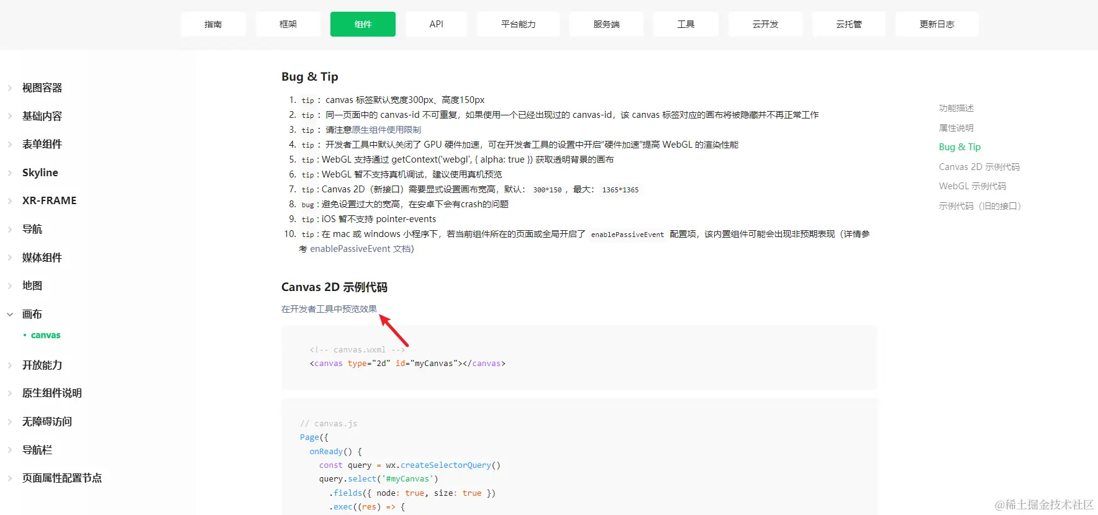The height and width of the screenshot is (515, 1098).
Task: Expand the 视图容器 chevron
Action: (10, 88)
